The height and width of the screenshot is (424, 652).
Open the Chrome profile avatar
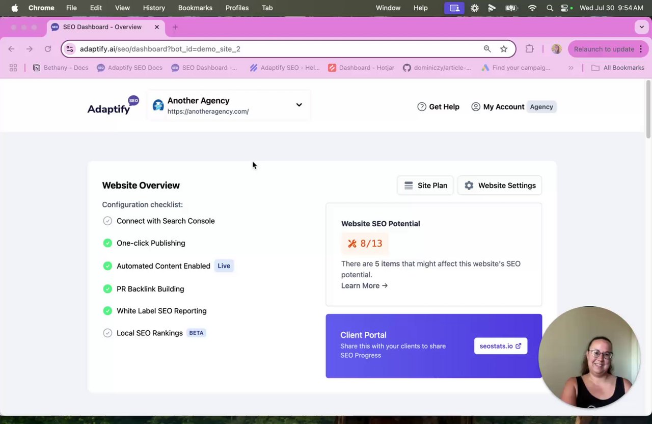pyautogui.click(x=557, y=49)
